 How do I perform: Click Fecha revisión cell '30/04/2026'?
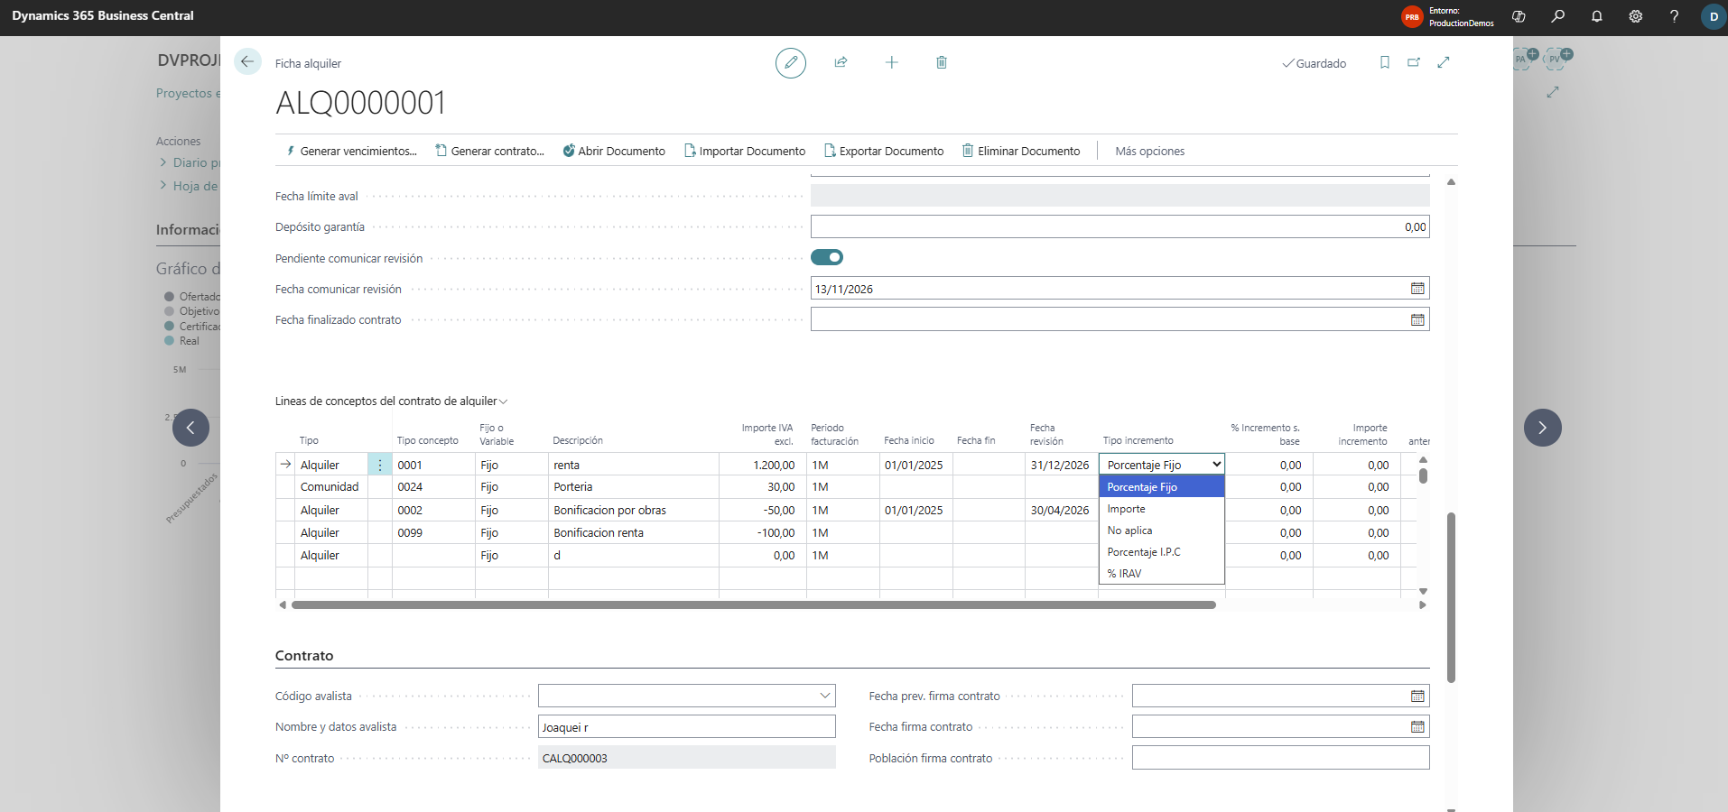[1061, 510]
